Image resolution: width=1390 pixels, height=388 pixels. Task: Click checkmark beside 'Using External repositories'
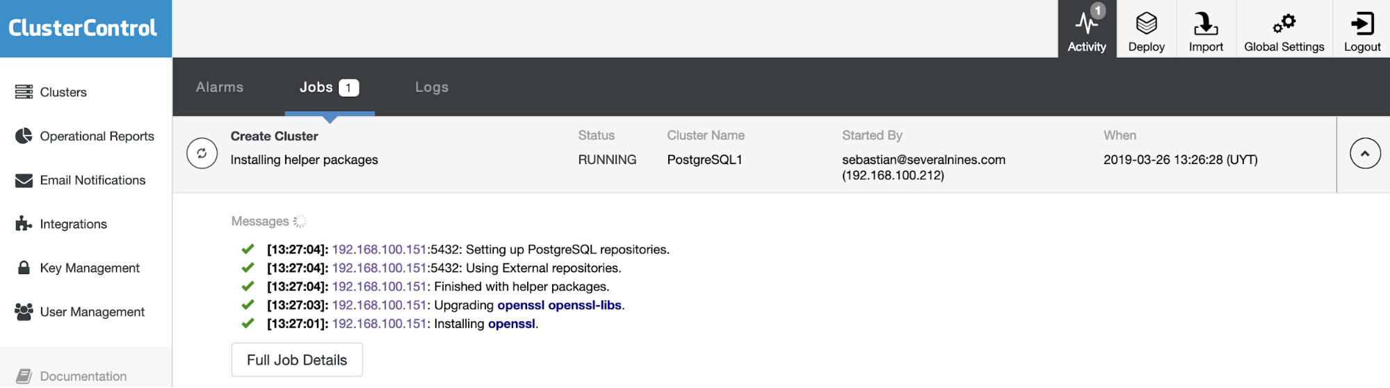pos(248,268)
